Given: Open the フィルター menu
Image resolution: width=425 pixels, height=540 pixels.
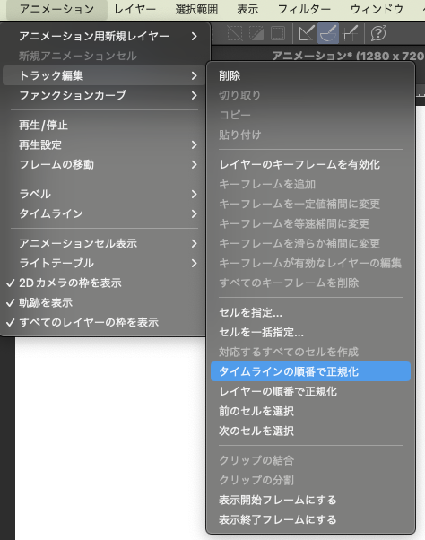Looking at the screenshot, I should point(304,9).
